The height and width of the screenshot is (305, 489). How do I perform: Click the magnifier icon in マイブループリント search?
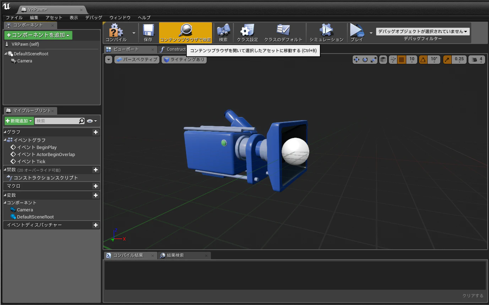pos(82,121)
